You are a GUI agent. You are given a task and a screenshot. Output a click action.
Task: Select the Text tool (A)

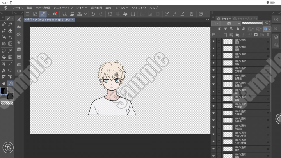coord(4,71)
